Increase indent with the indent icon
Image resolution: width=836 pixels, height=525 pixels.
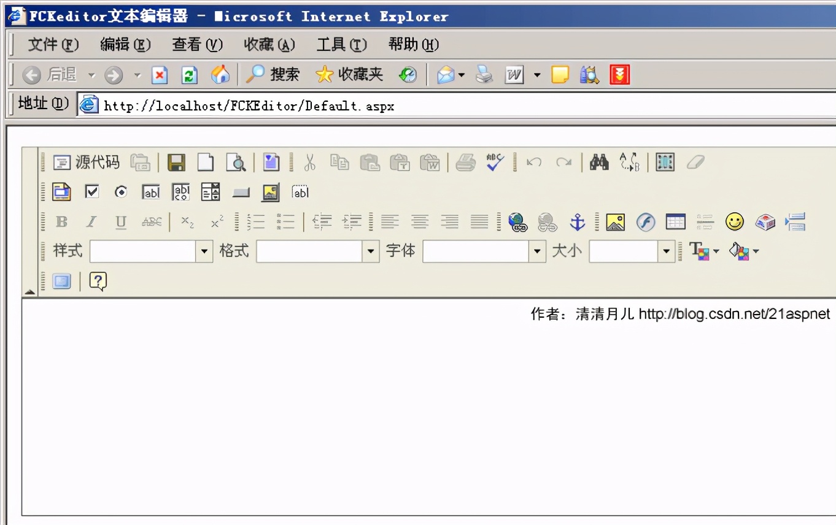coord(352,222)
